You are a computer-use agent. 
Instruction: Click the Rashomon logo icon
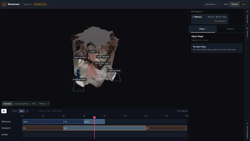click(4, 4)
